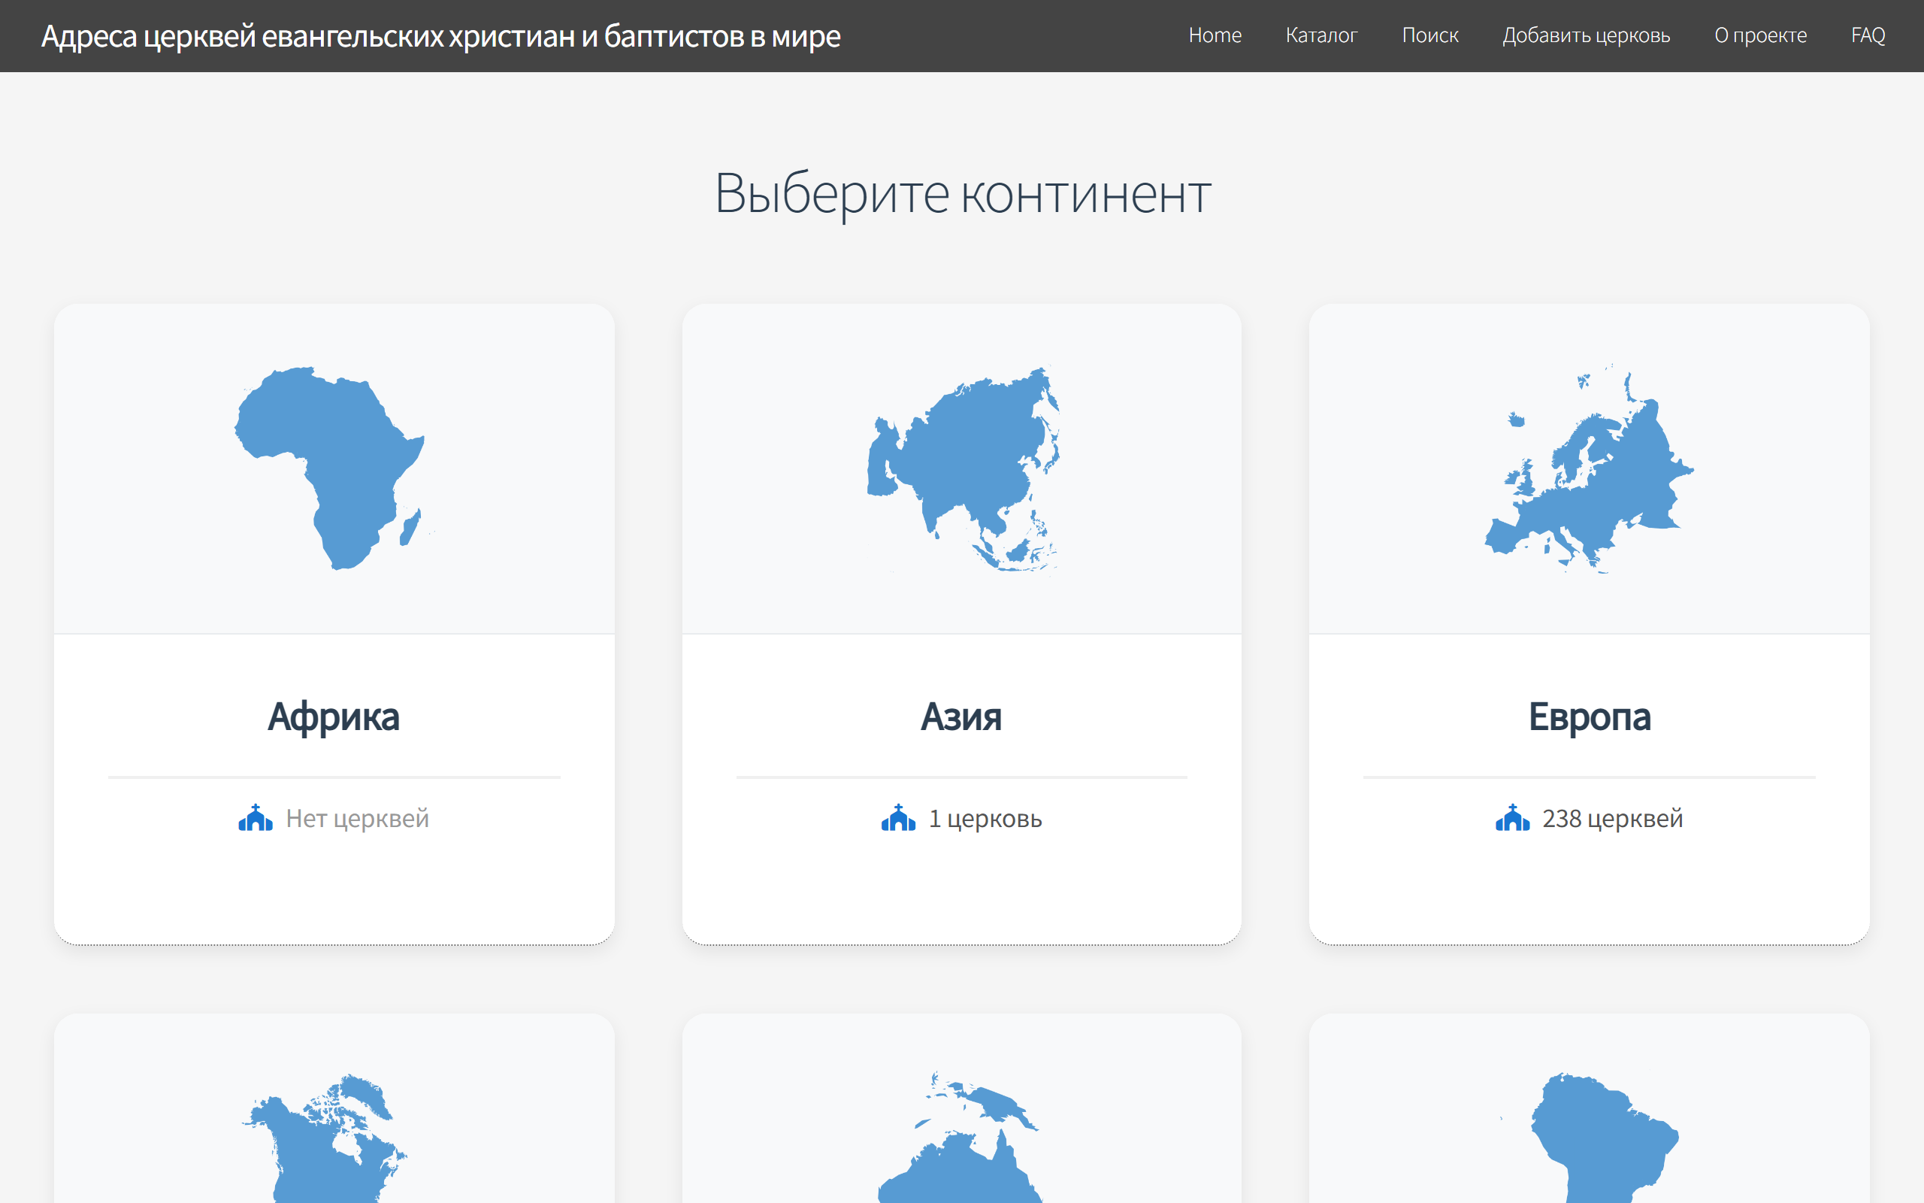Click the church icon under Африка

(x=256, y=818)
